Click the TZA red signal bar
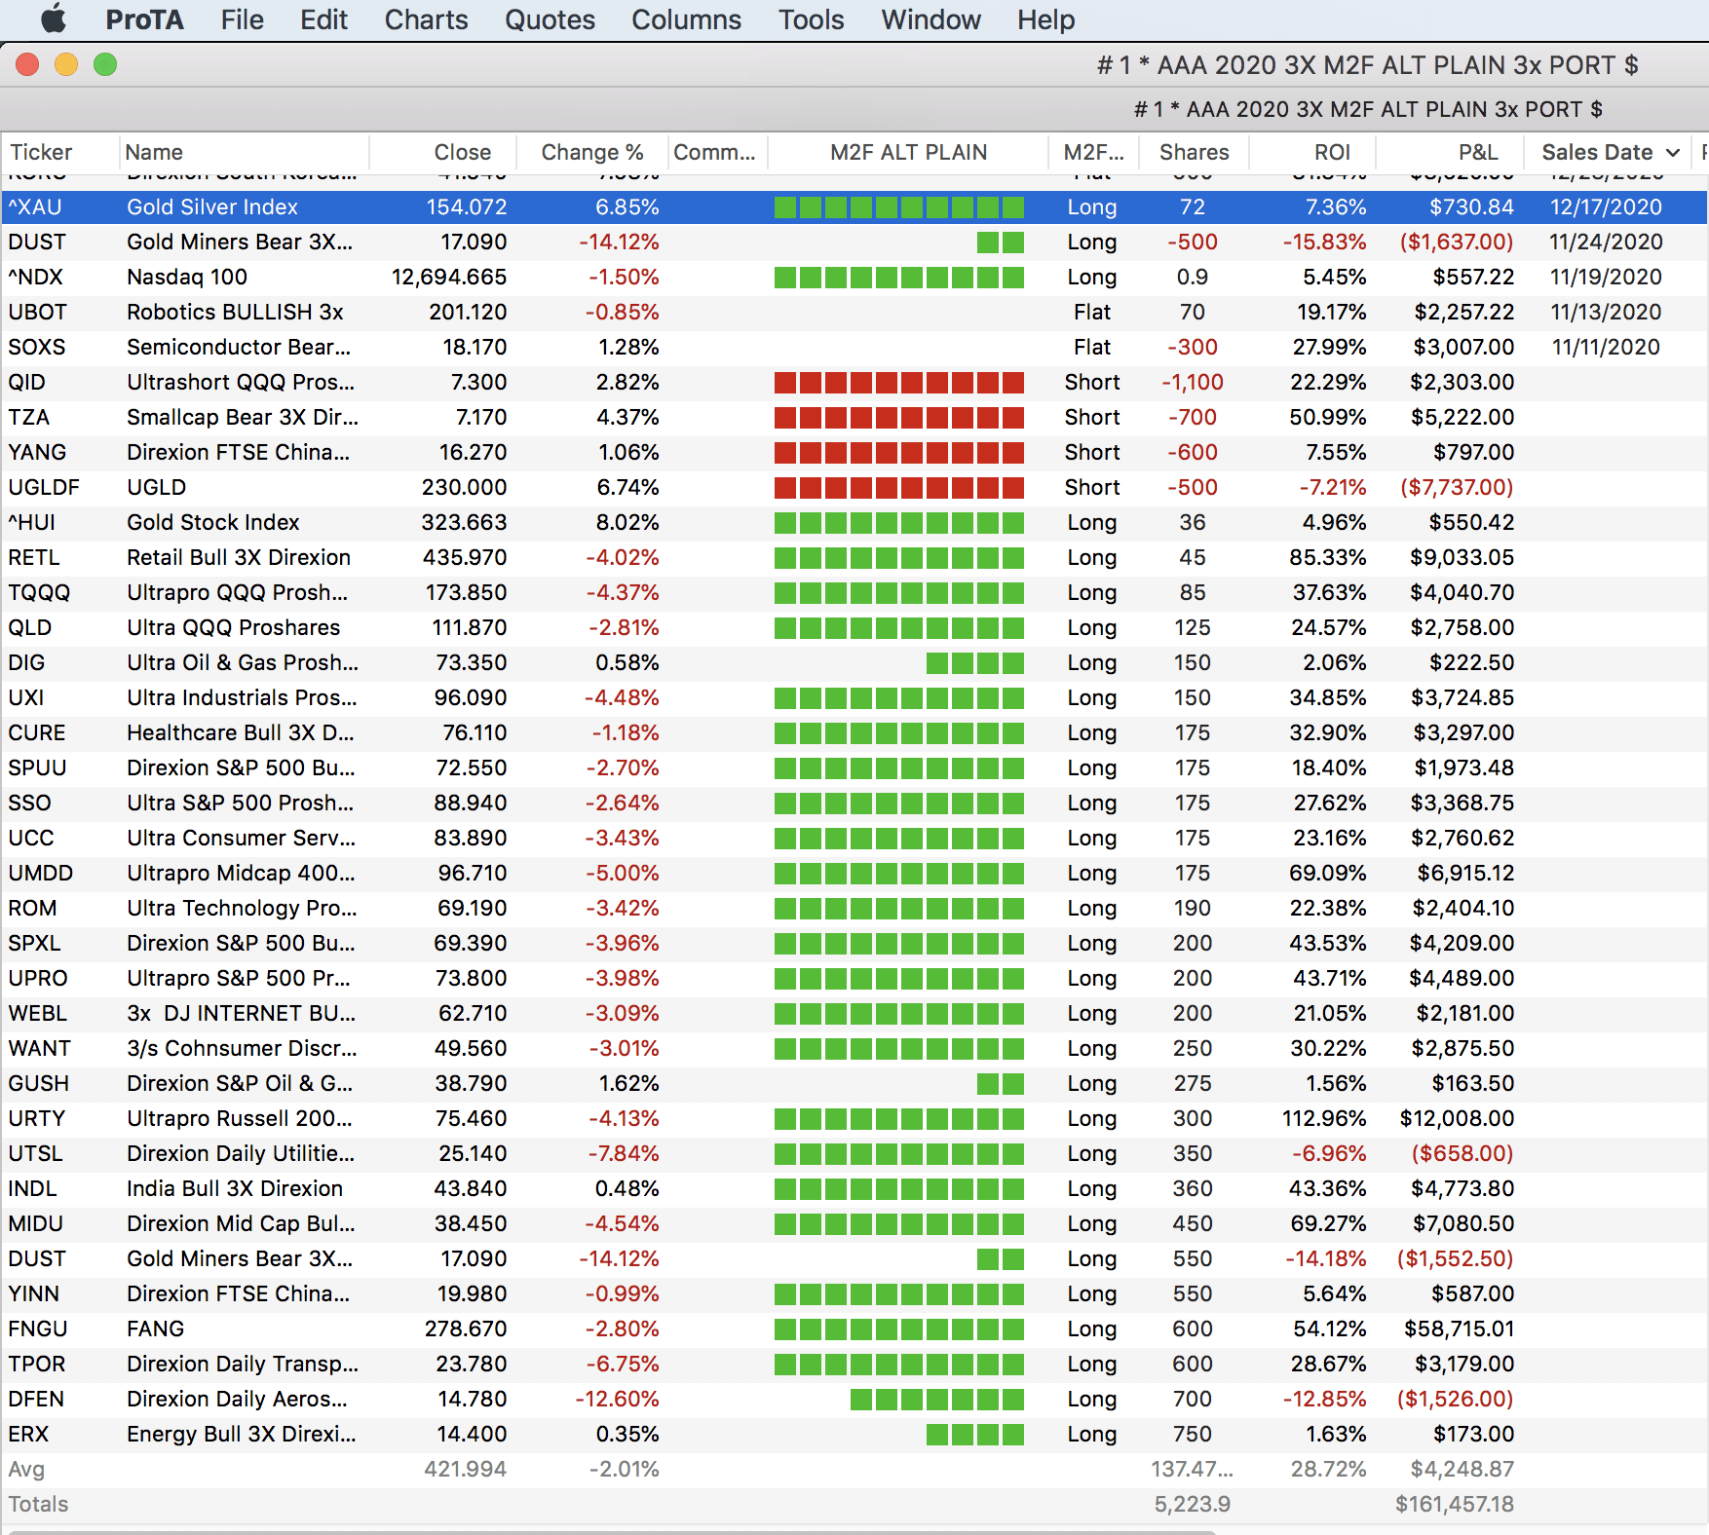 (x=899, y=418)
